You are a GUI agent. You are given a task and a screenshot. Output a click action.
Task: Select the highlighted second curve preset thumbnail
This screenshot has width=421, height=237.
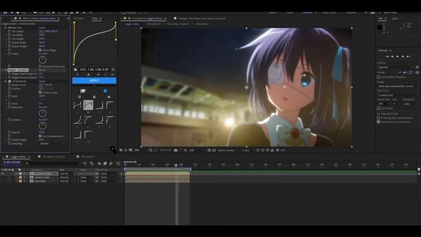[88, 105]
